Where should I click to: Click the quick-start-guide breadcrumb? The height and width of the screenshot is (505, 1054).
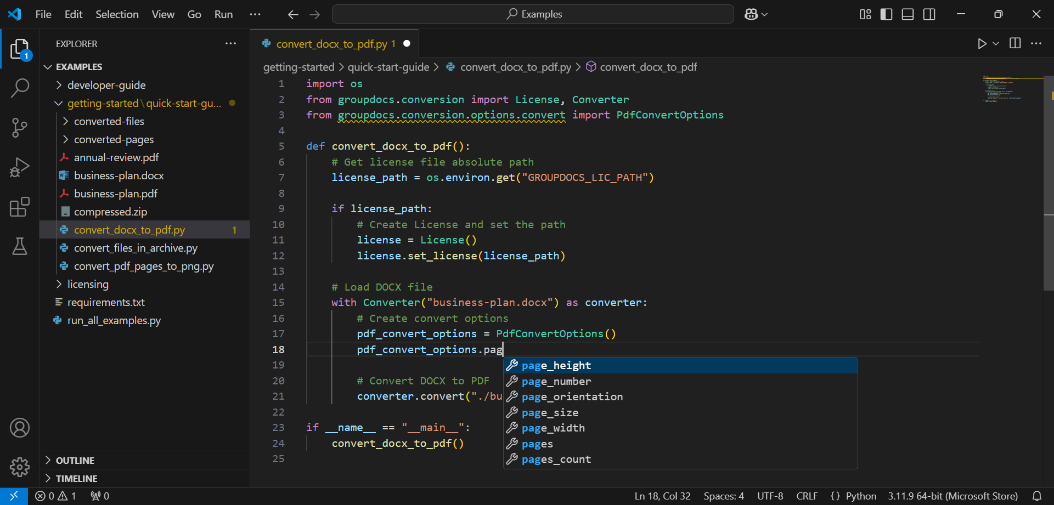pyautogui.click(x=388, y=67)
